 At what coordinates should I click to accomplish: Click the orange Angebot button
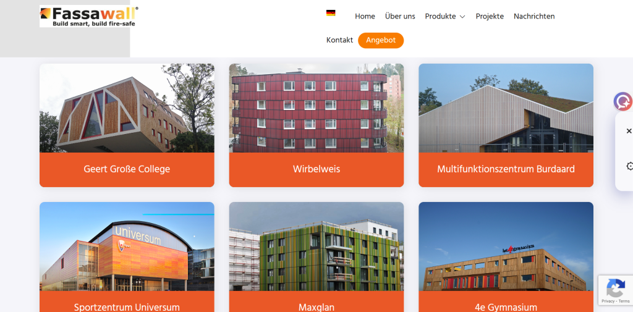pos(381,40)
